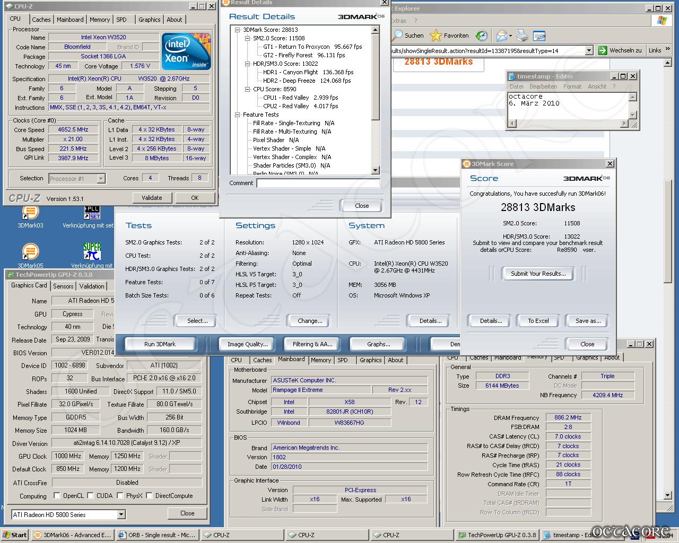The width and height of the screenshot is (679, 543).
Task: Open the PLL SET desktop shortcut icon
Action: (92, 212)
